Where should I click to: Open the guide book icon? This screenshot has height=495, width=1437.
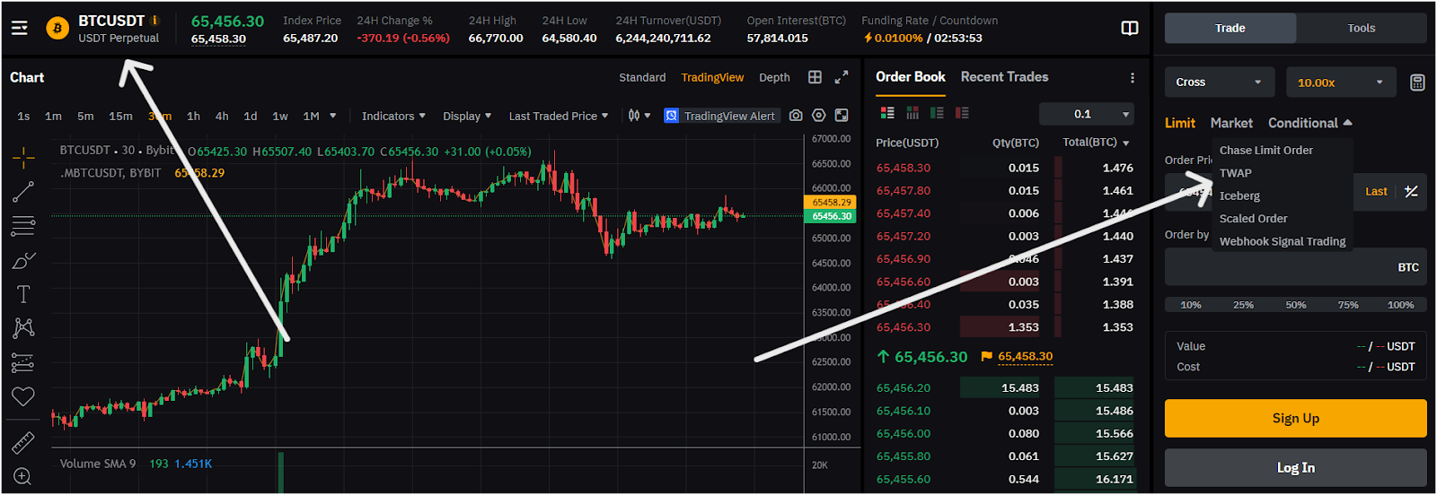(x=1130, y=29)
